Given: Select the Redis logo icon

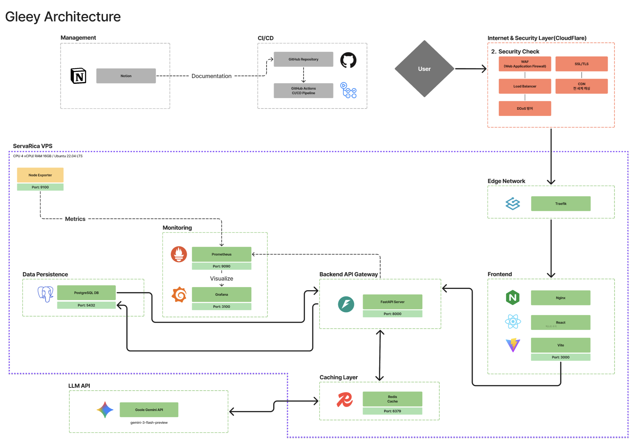Looking at the screenshot, I should pos(345,400).
